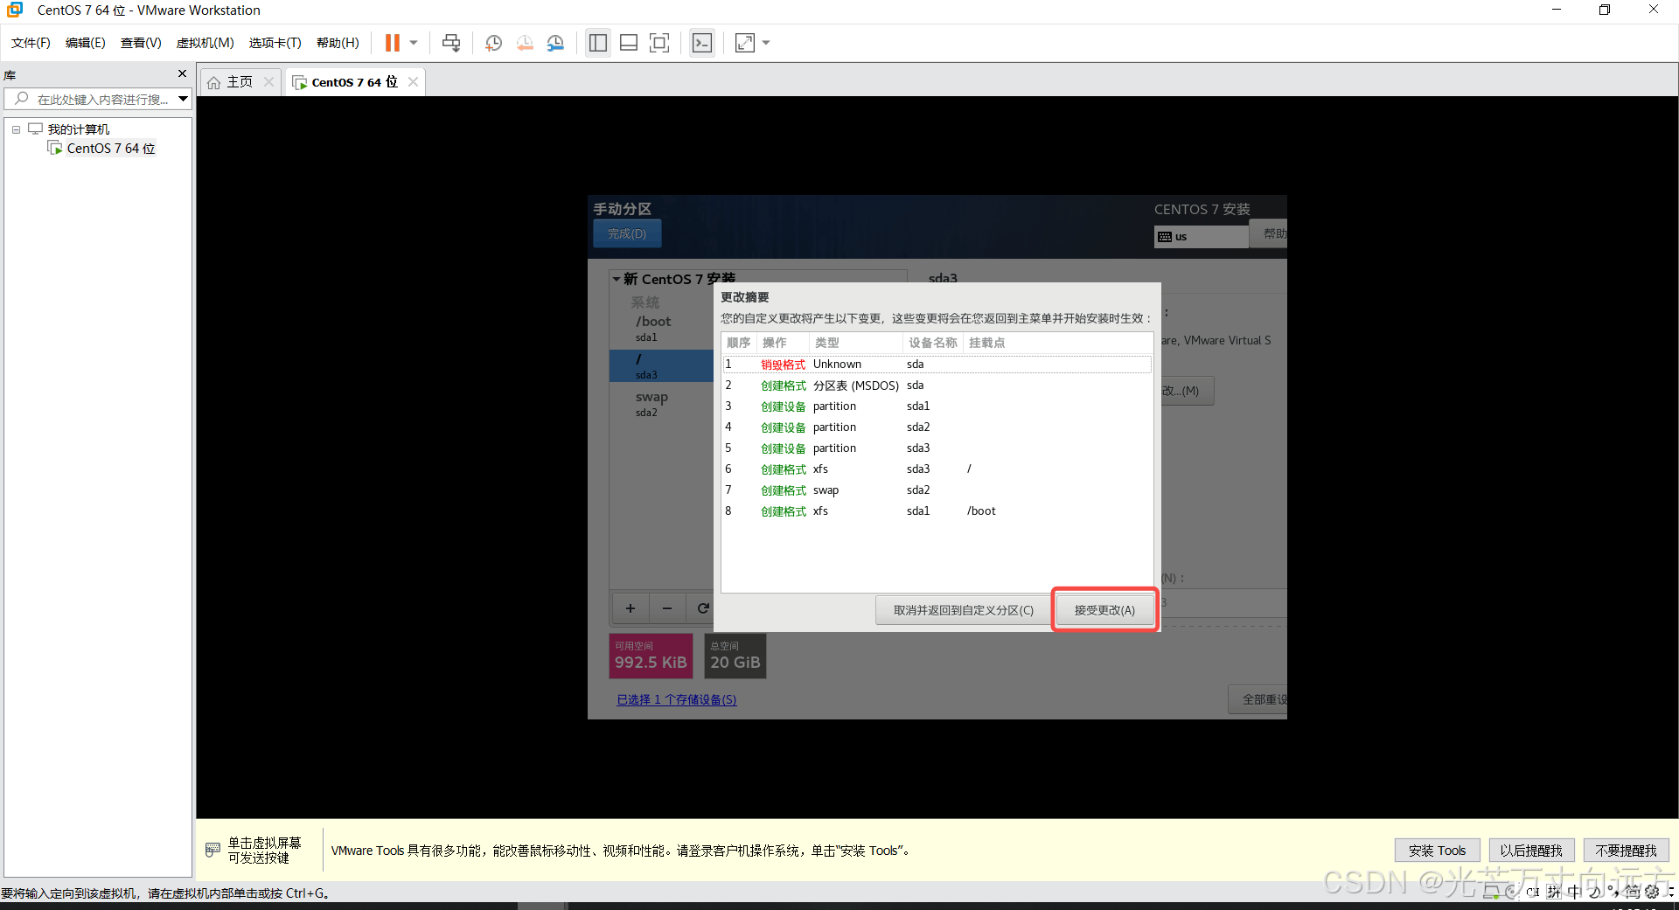Toggle the library sidebar view icon

(598, 43)
